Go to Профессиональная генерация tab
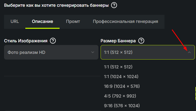196x111 pixels. (126, 22)
